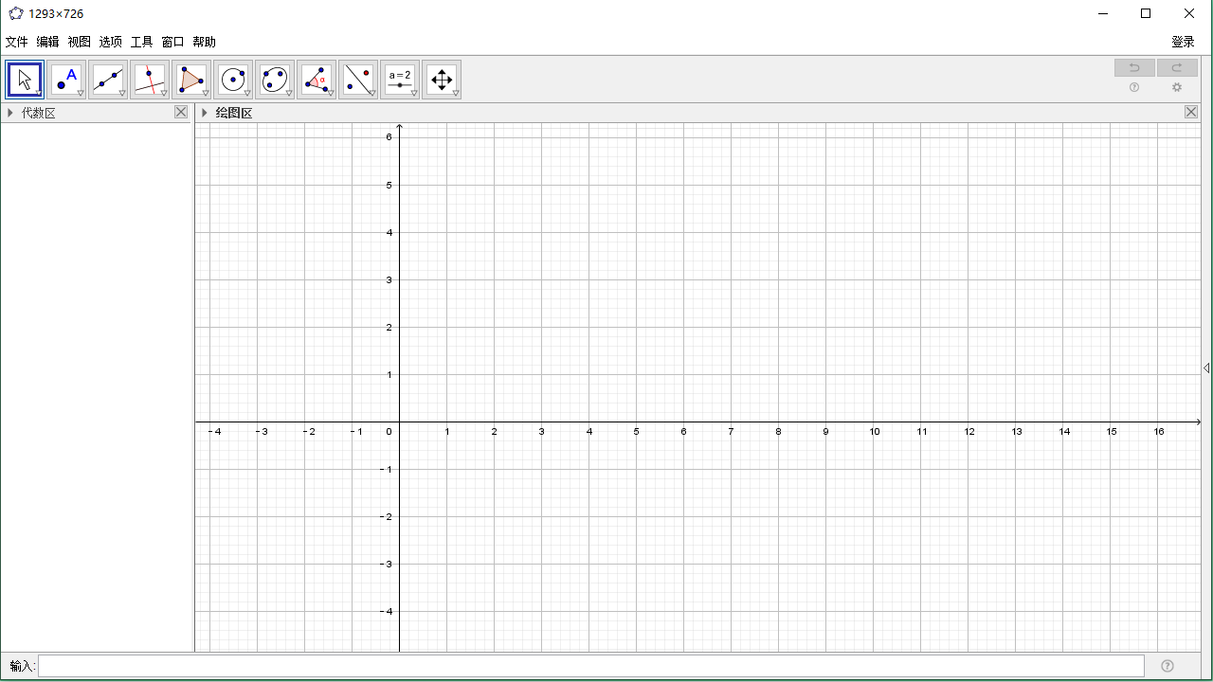Image resolution: width=1213 pixels, height=682 pixels.
Task: Select the Circle with Center tool
Action: (x=232, y=79)
